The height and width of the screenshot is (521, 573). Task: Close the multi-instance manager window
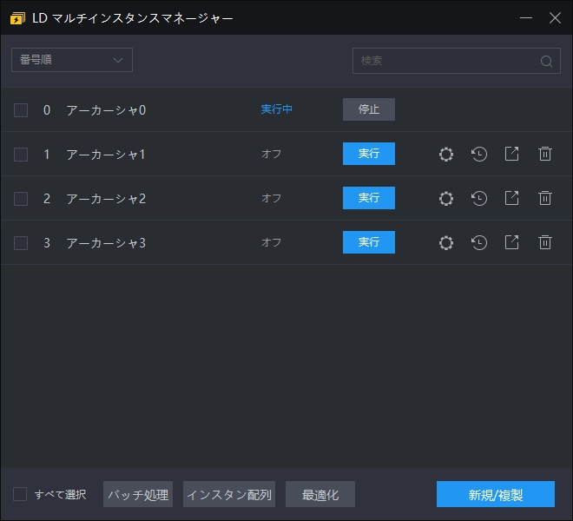pos(555,17)
